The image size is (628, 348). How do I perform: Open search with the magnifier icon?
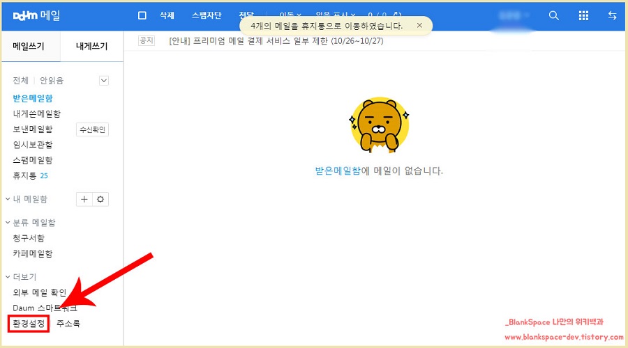pos(553,15)
